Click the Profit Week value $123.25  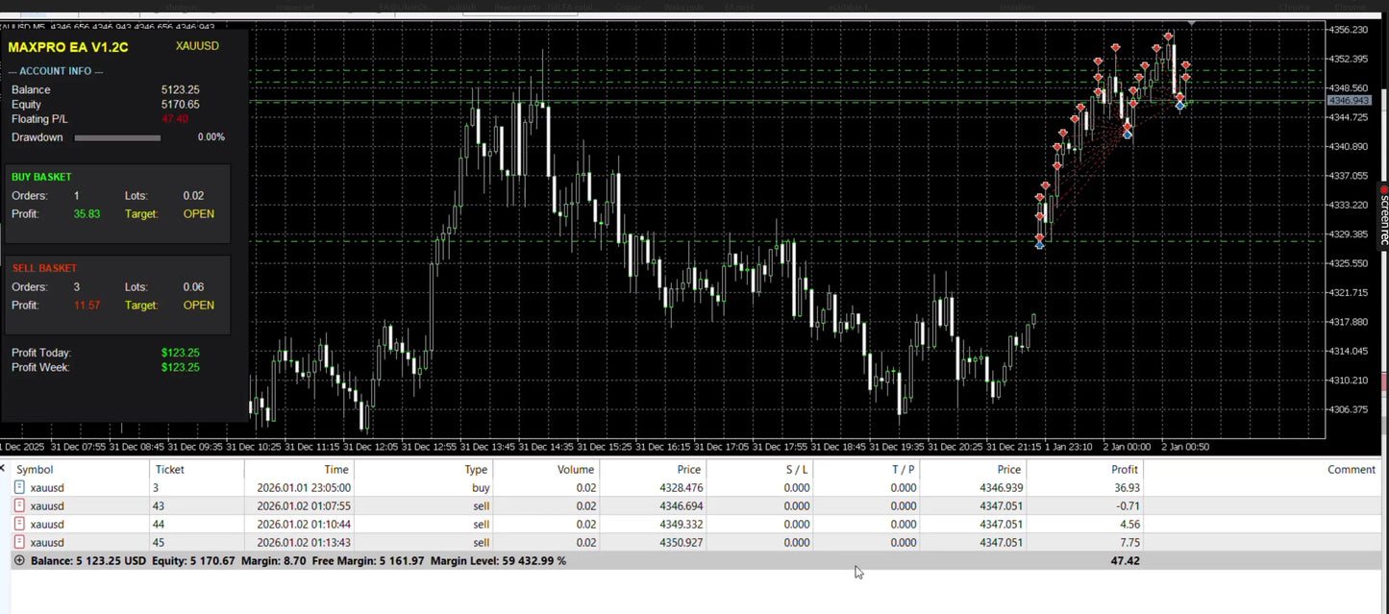tap(181, 367)
